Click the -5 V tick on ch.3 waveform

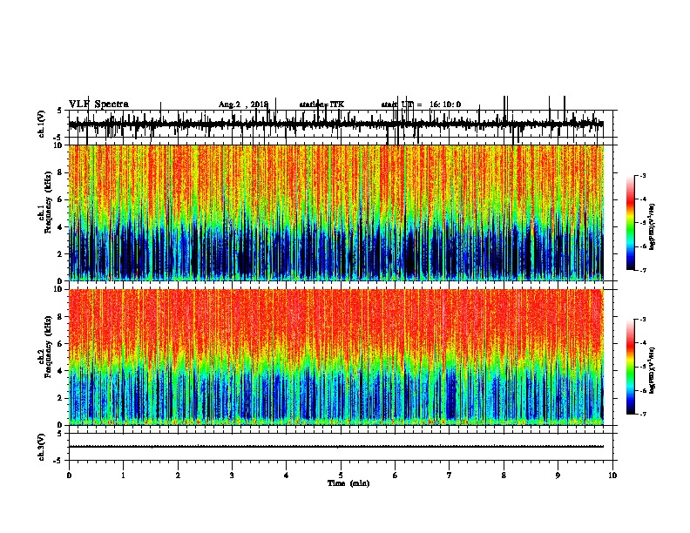(x=57, y=461)
